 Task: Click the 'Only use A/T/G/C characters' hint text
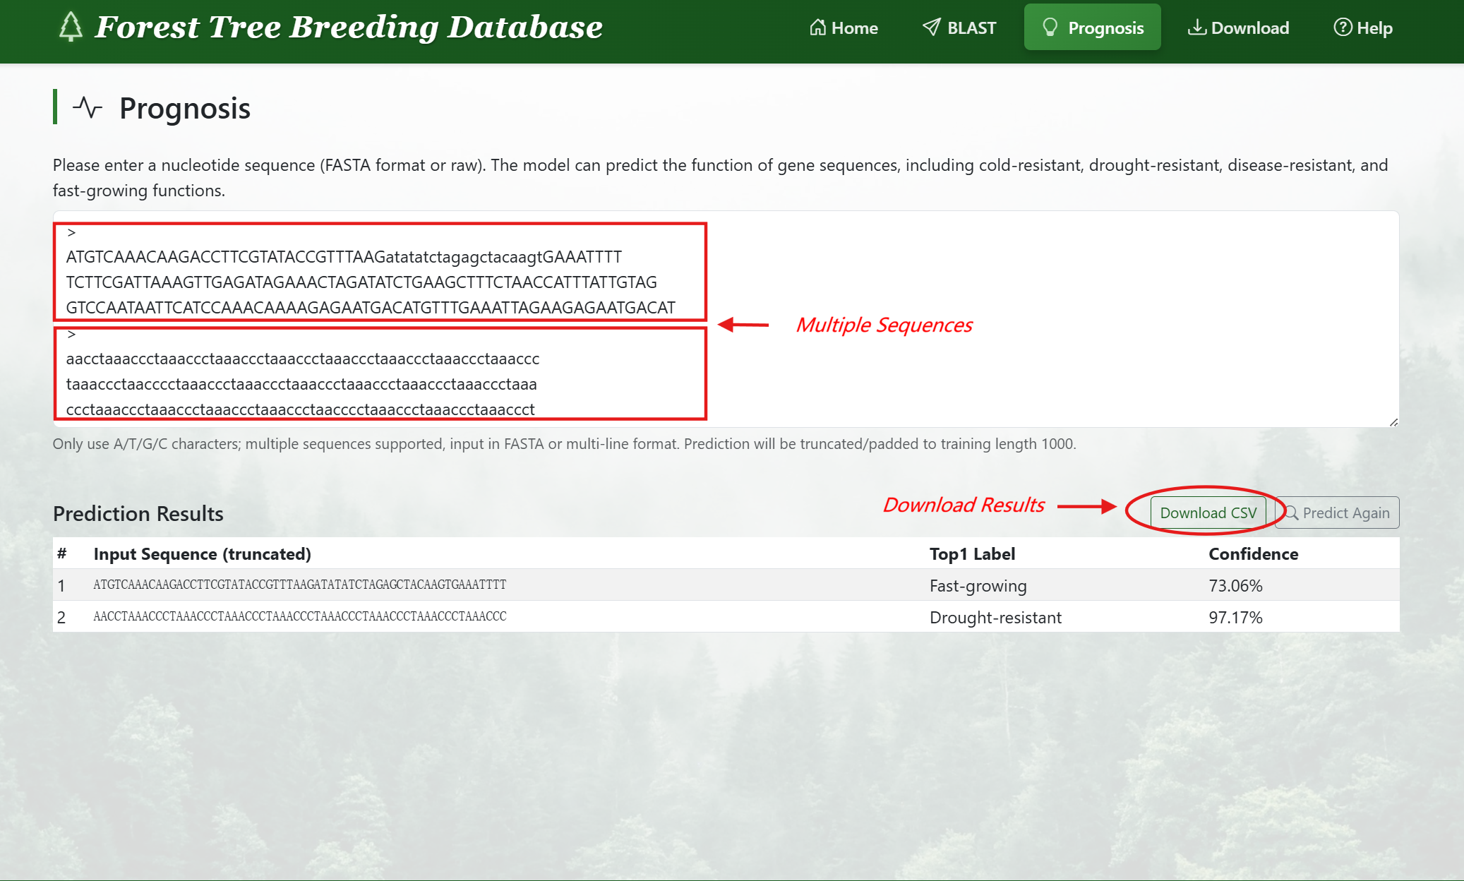click(564, 444)
